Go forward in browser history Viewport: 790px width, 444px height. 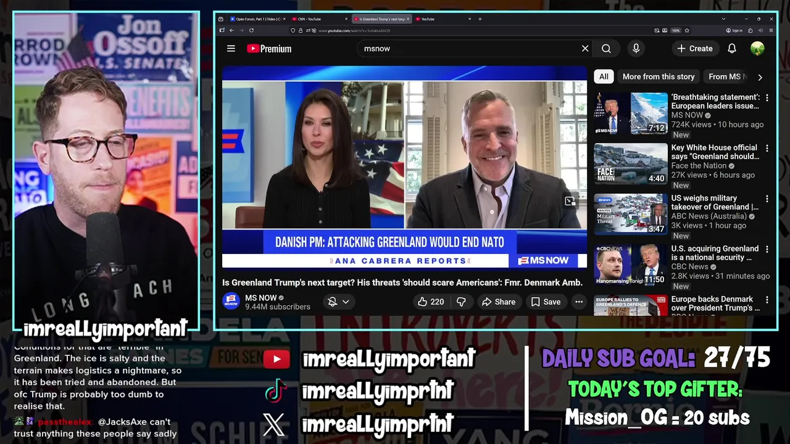(241, 30)
